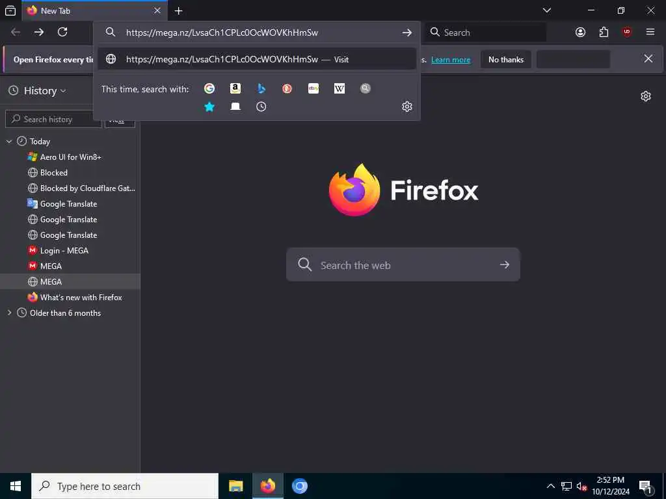Search bookmarks with the star icon
Image resolution: width=666 pixels, height=499 pixels.
pos(209,107)
